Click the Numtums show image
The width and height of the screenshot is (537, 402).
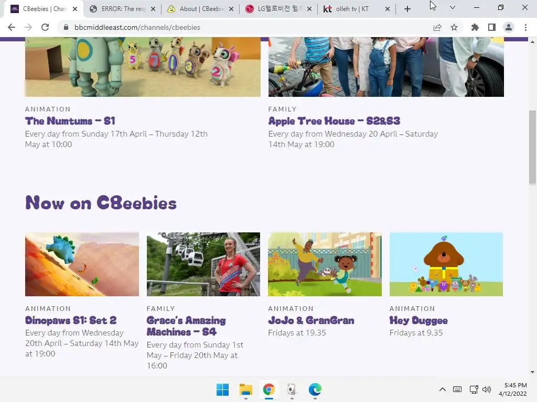pyautogui.click(x=143, y=67)
